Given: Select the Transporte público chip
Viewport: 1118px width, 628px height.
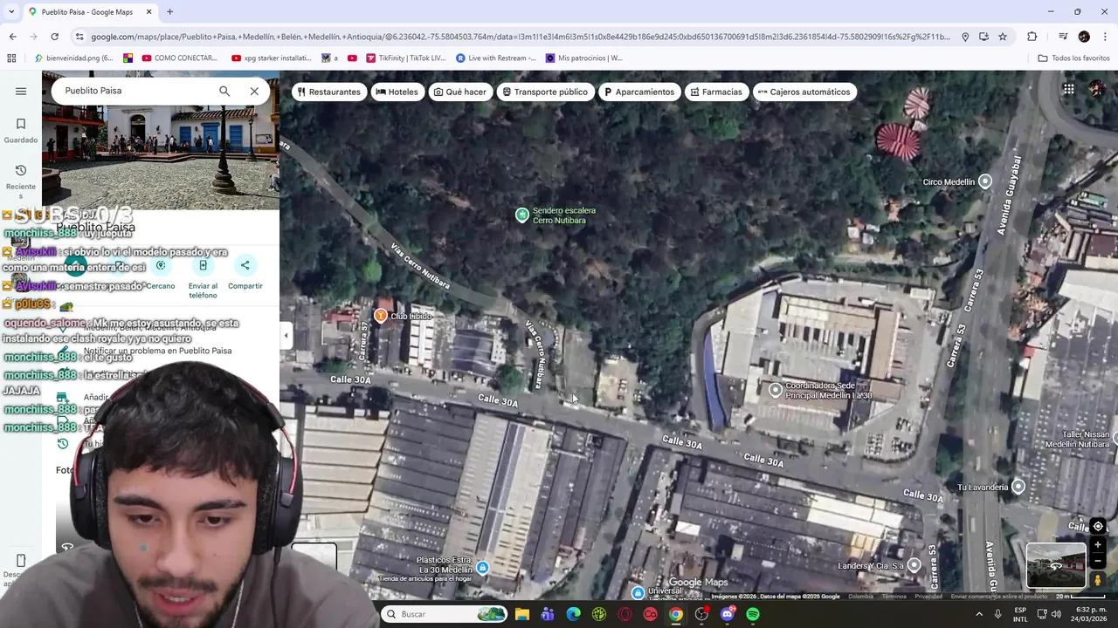Looking at the screenshot, I should pos(545,92).
